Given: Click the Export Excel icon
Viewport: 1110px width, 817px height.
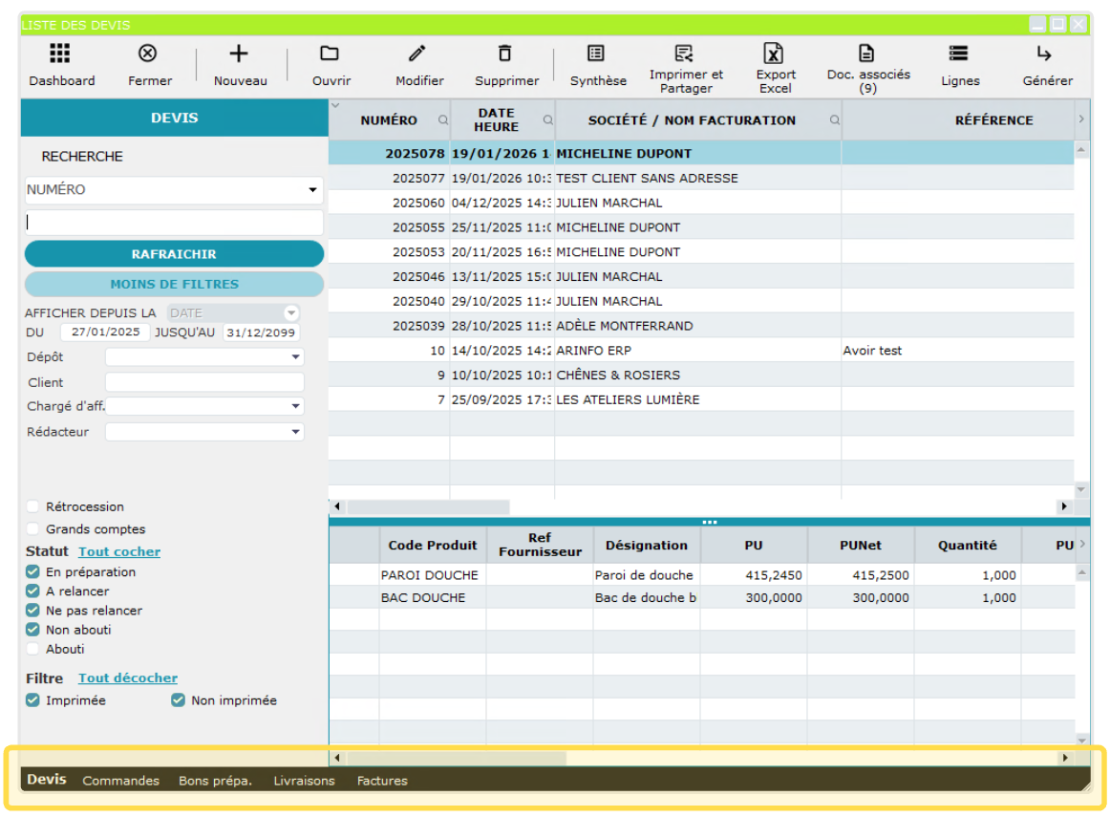Looking at the screenshot, I should [x=774, y=54].
